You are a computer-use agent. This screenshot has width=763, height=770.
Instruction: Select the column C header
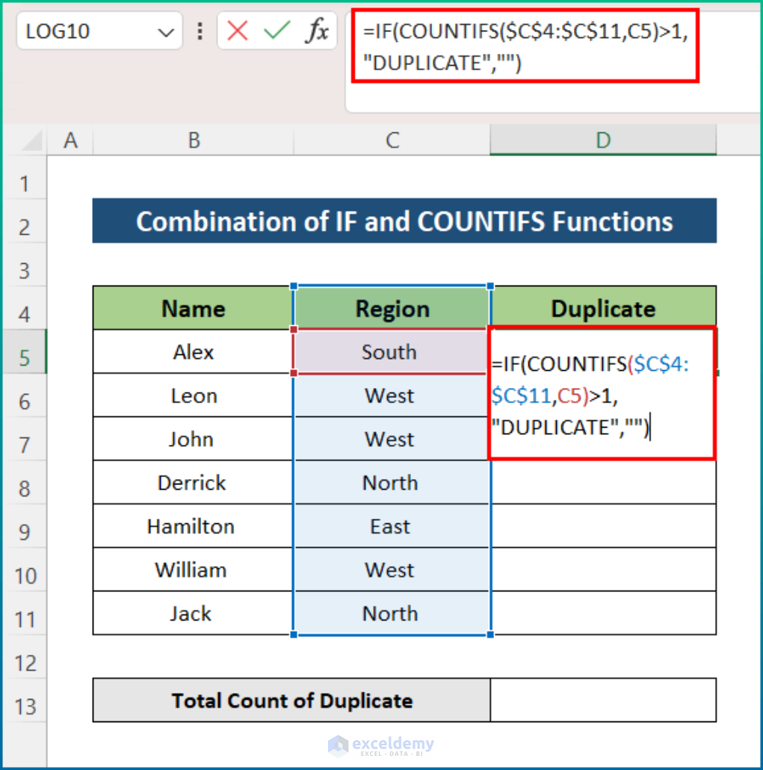392,141
